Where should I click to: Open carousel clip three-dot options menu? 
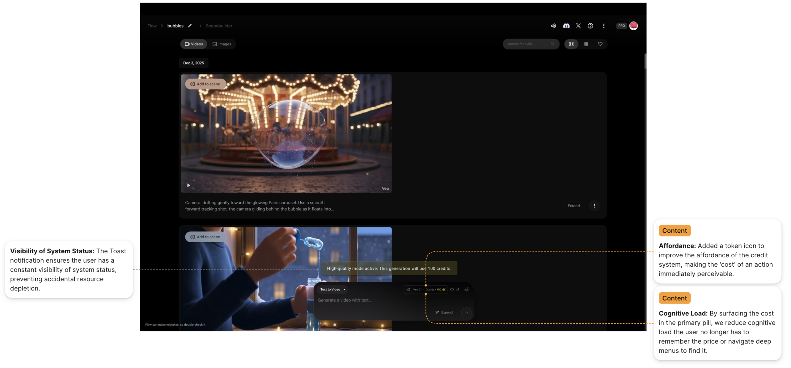tap(594, 206)
